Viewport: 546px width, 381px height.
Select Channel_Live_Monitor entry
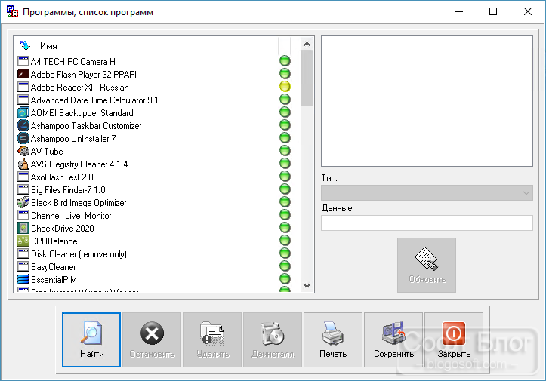point(71,216)
